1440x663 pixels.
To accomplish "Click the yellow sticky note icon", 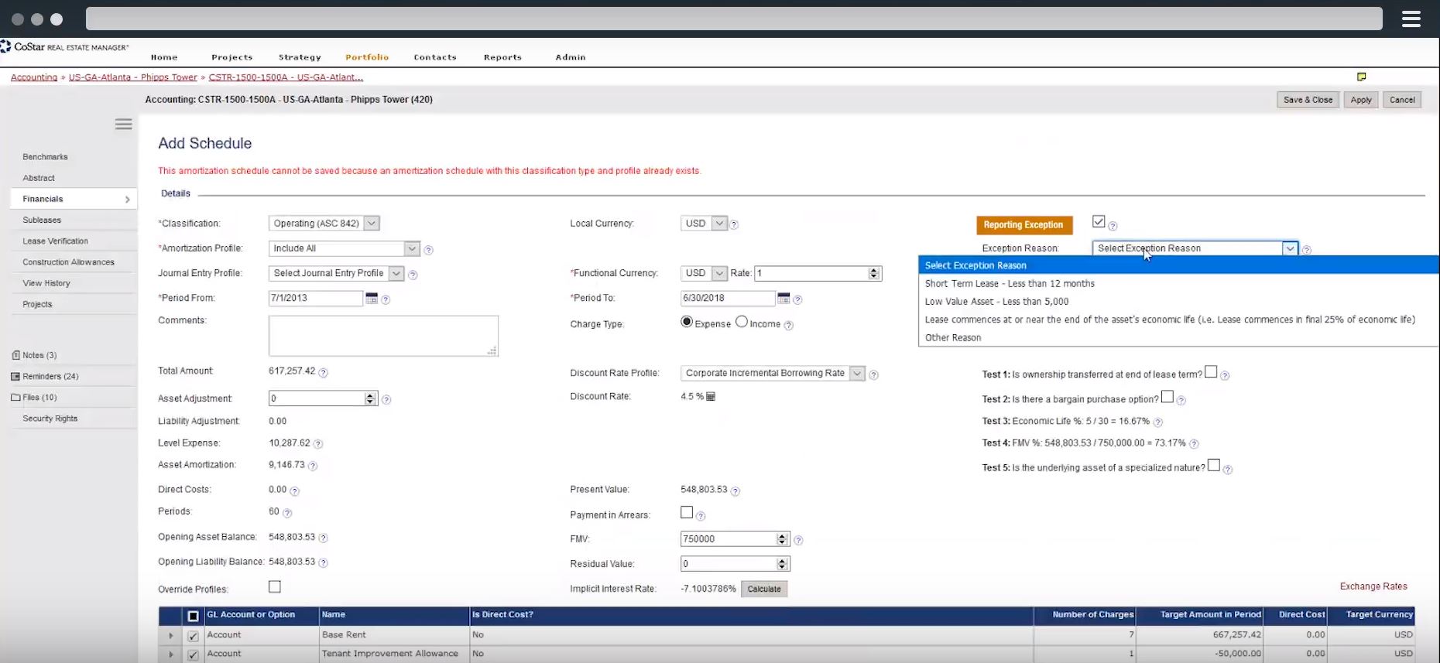I will click(1361, 77).
